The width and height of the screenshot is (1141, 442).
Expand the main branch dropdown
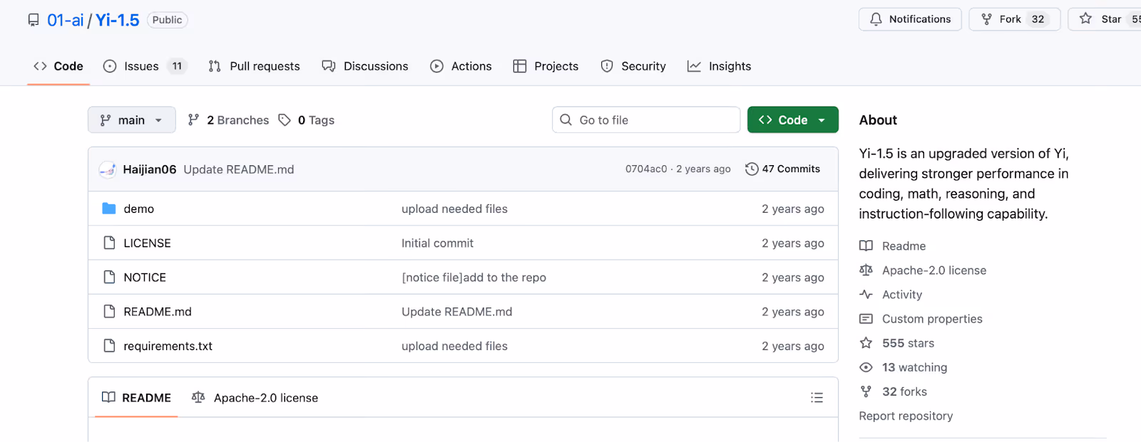(x=132, y=120)
